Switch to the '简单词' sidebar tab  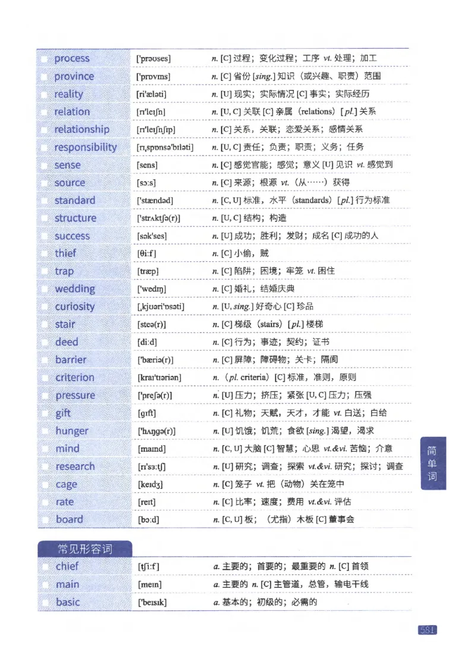[x=433, y=462]
